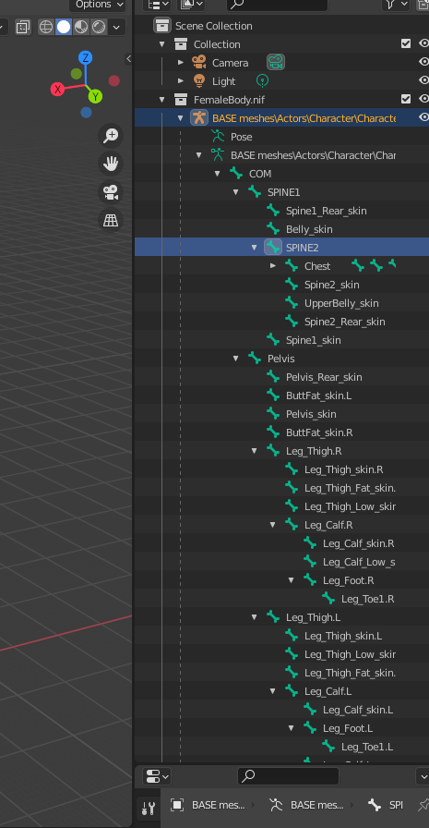The width and height of the screenshot is (429, 828).
Task: Open properties editor type dropdown
Action: [x=157, y=776]
